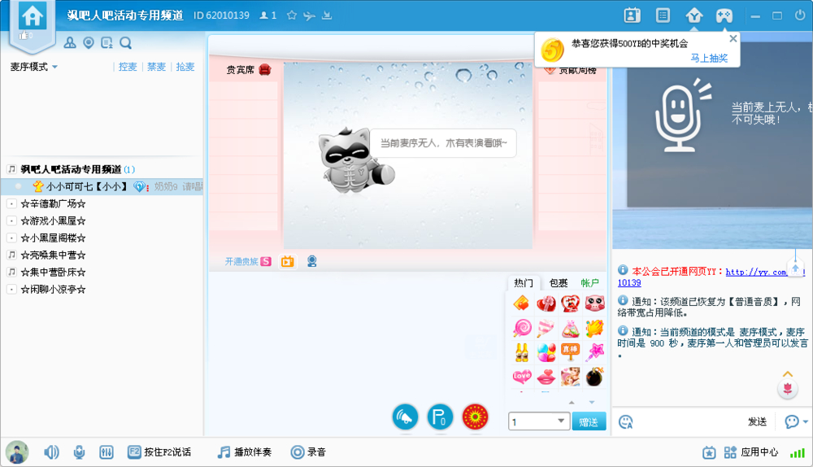Viewport: 813px width, 467px height.
Task: Open the star calendar icon in bottom bar
Action: pos(709,452)
